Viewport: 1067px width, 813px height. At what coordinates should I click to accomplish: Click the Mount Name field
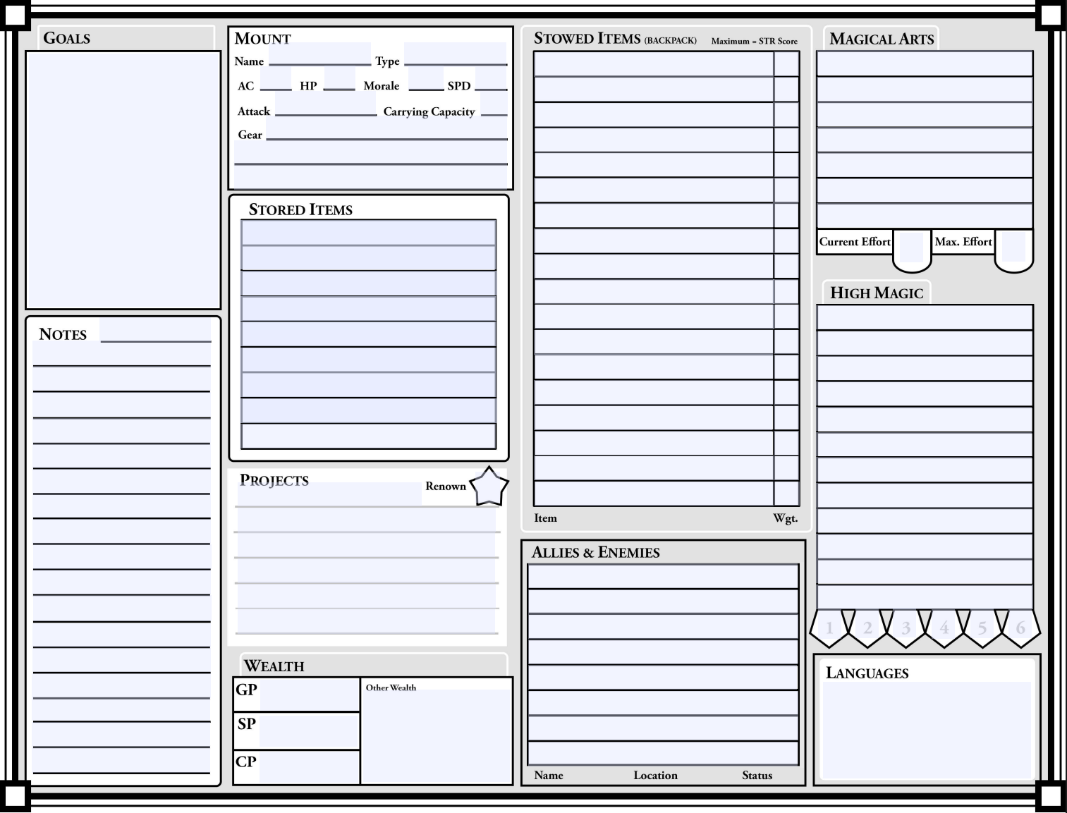tap(319, 54)
